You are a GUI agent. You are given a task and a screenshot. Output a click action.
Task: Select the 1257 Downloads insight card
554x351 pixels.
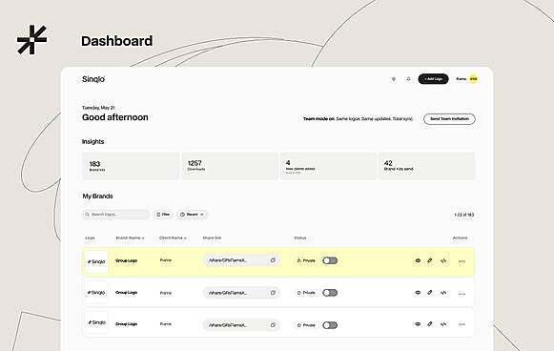230,166
